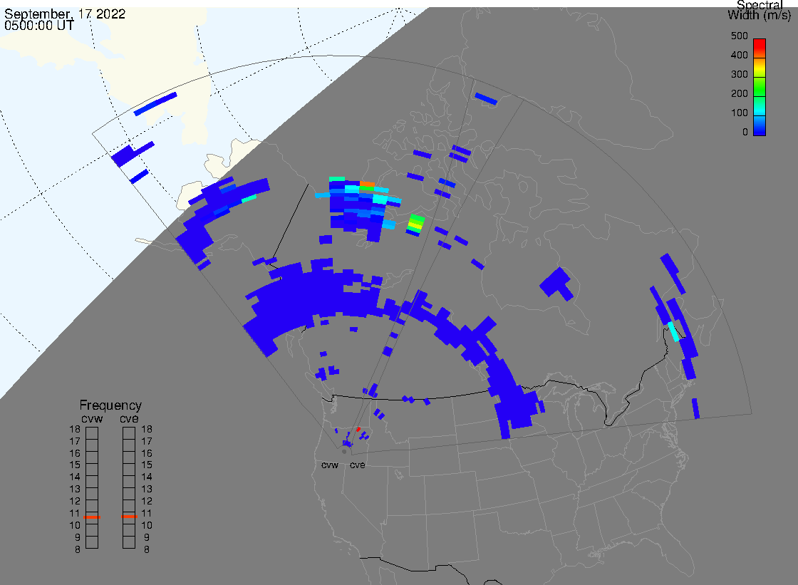Click the '500' color scale value
The image size is (798, 585).
pos(739,36)
